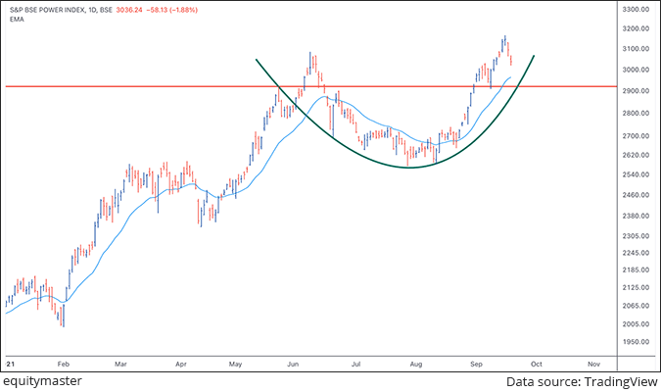
Task: Click the Aug label on time axis
Action: (x=416, y=365)
